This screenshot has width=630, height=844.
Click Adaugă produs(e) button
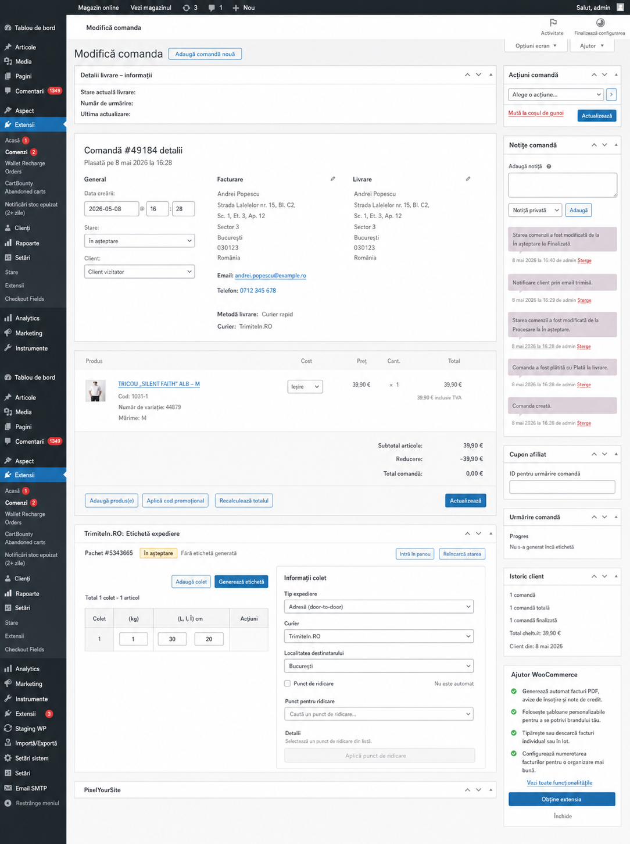coord(112,501)
